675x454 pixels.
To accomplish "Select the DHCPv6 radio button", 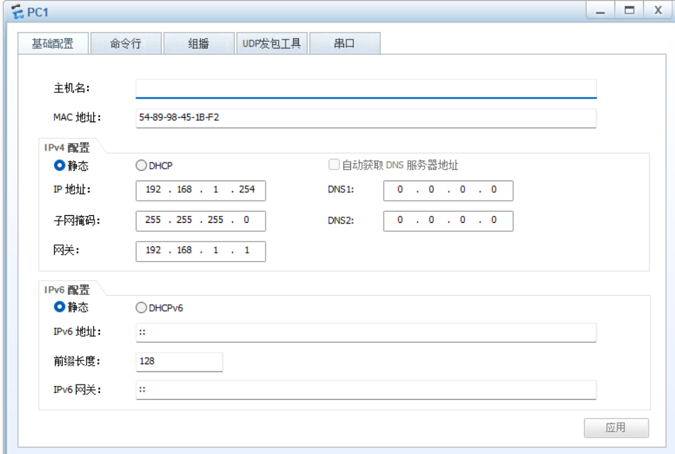I will coord(141,308).
